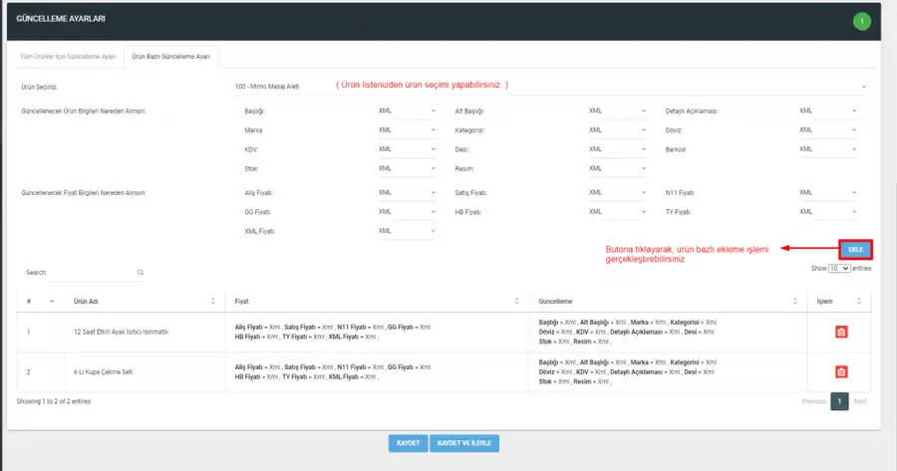This screenshot has height=471, width=897.
Task: Click the KAYDET VE İLERLE button
Action: tap(463, 443)
